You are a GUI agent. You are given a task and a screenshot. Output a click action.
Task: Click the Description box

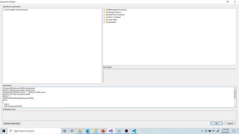click(x=169, y=76)
